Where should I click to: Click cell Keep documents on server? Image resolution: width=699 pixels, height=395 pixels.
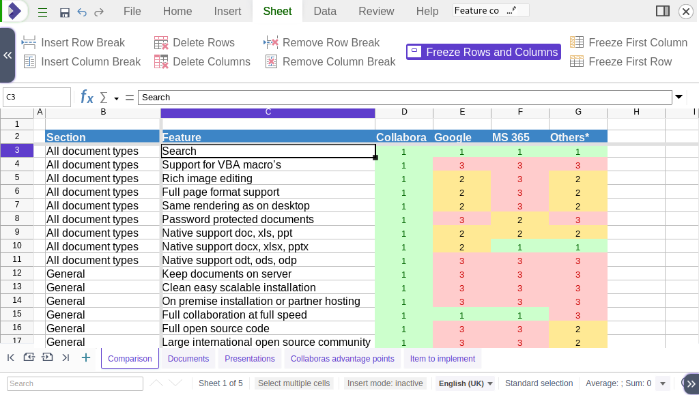point(268,274)
